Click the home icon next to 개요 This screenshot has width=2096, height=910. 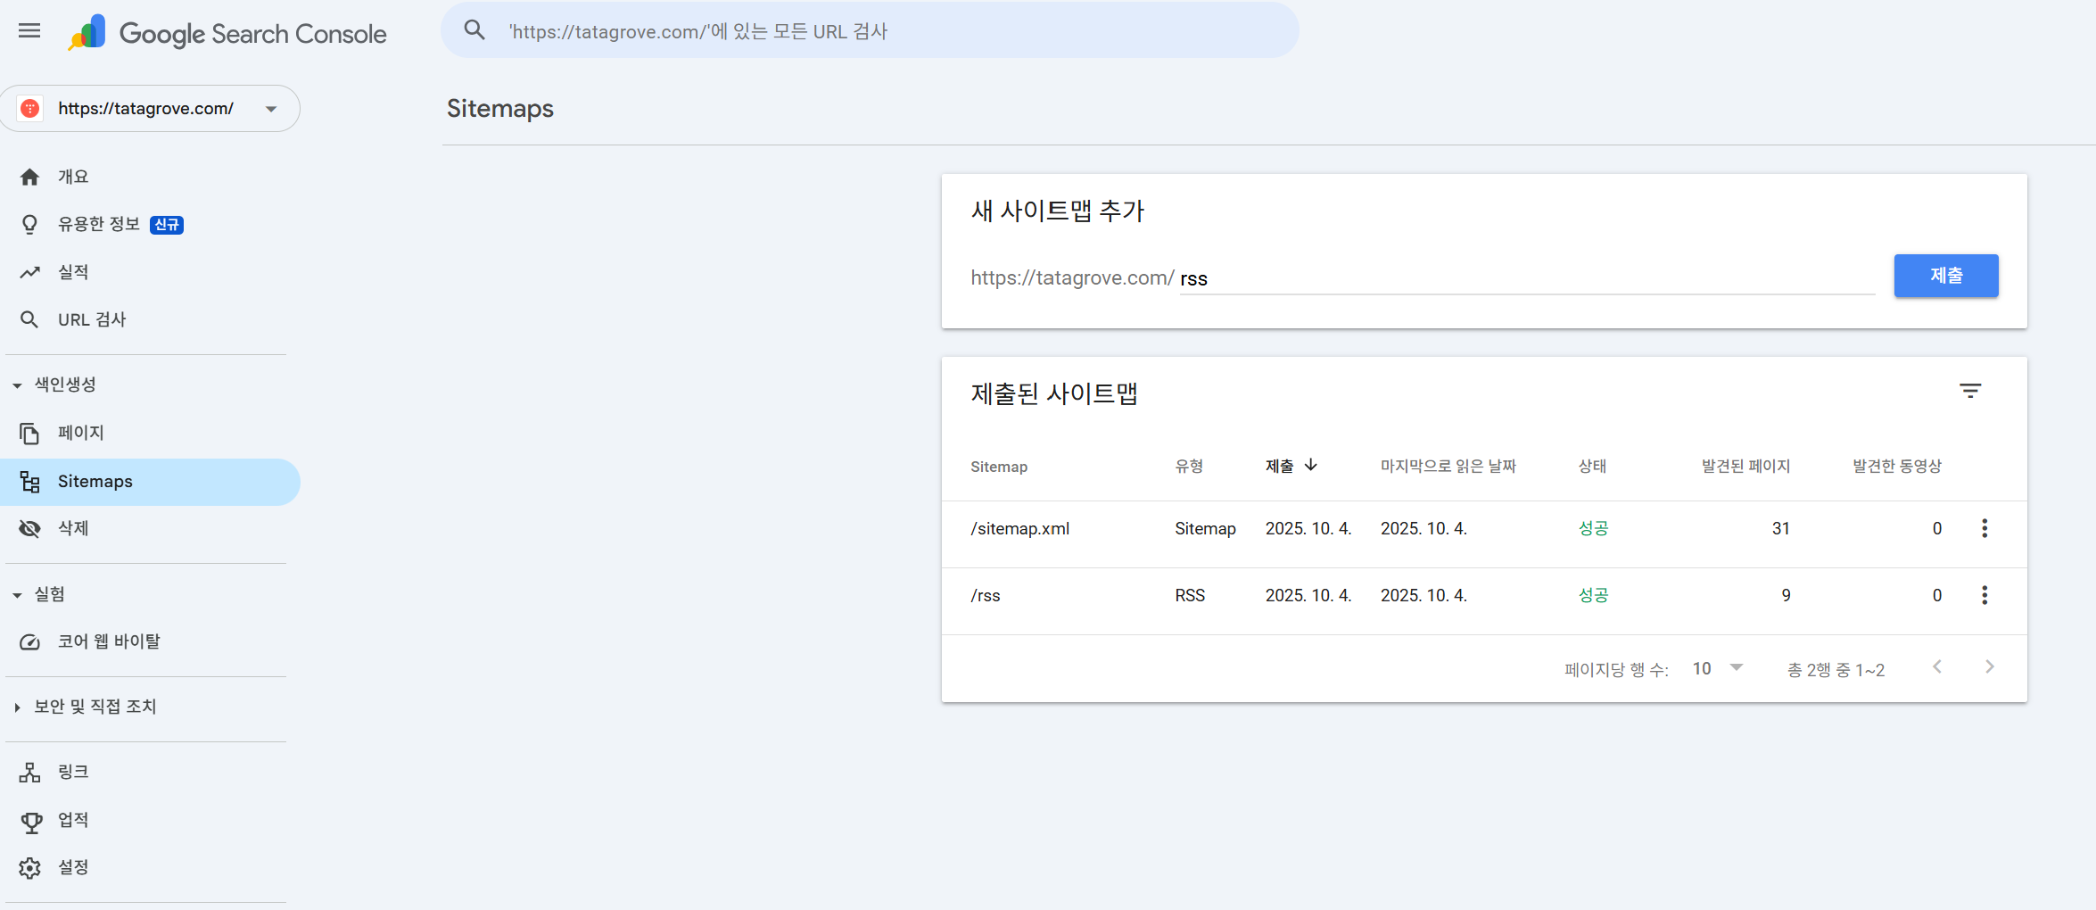point(29,177)
